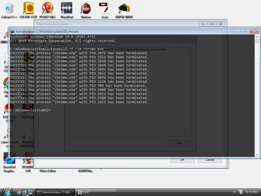
Task: Minimize the Checksum information window
Action: click(203, 24)
